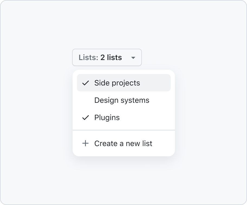Click the "Side projects" label text

pos(117,83)
